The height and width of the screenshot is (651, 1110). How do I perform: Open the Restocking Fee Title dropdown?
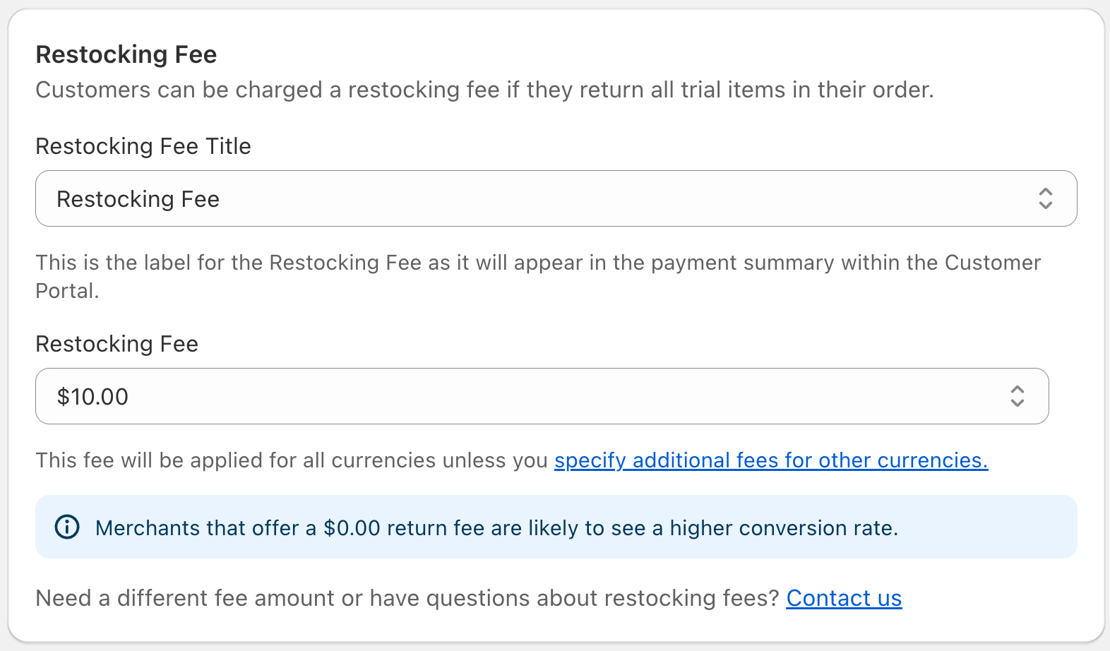[x=556, y=198]
